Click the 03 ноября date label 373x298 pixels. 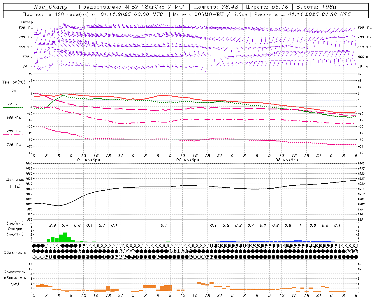coord(287,160)
